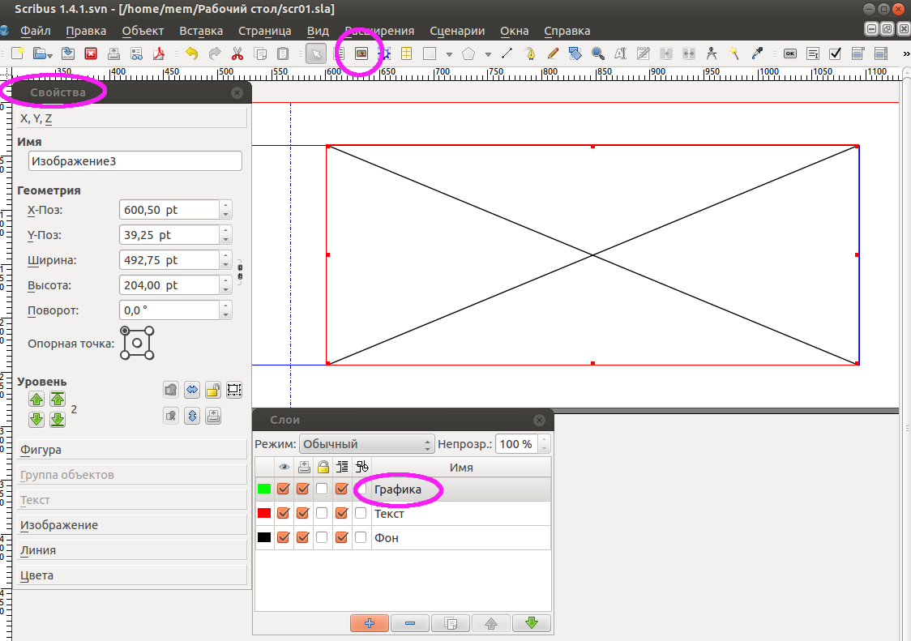The image size is (911, 641).
Task: Add a new layer with plus button
Action: tap(370, 623)
